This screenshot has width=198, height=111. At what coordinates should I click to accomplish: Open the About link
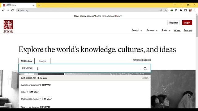(177, 30)
